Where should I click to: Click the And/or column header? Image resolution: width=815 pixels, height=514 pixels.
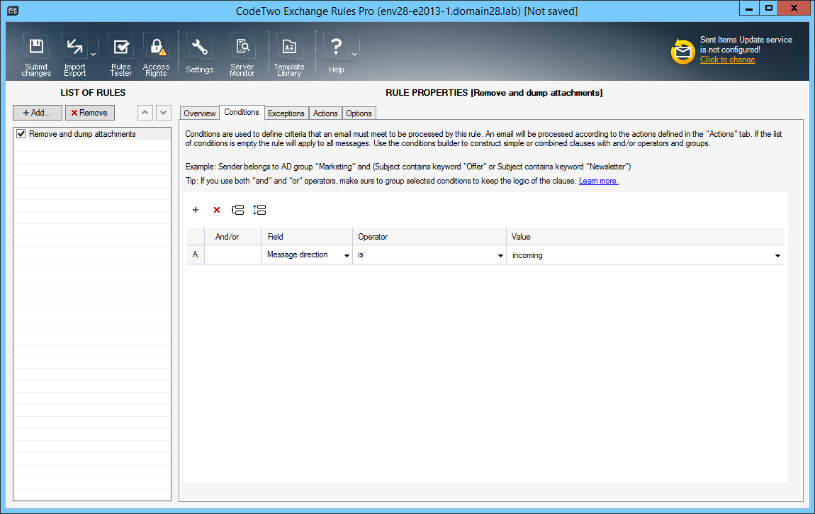point(233,237)
